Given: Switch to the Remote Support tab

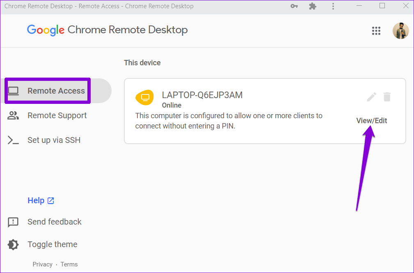Looking at the screenshot, I should coord(47,115).
